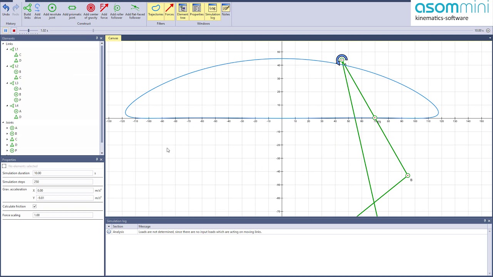Click coupler point P on the x-axis
493x277 pixels.
click(x=375, y=118)
